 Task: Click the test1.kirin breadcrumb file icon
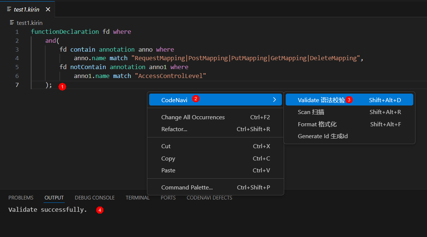(x=12, y=23)
